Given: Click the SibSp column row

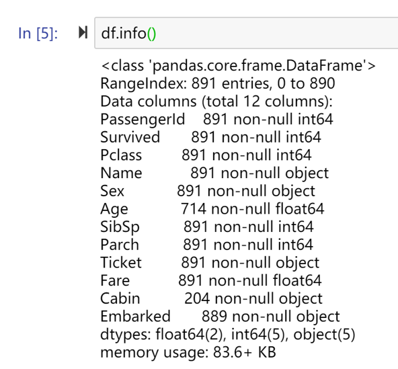Looking at the screenshot, I should (x=207, y=227).
